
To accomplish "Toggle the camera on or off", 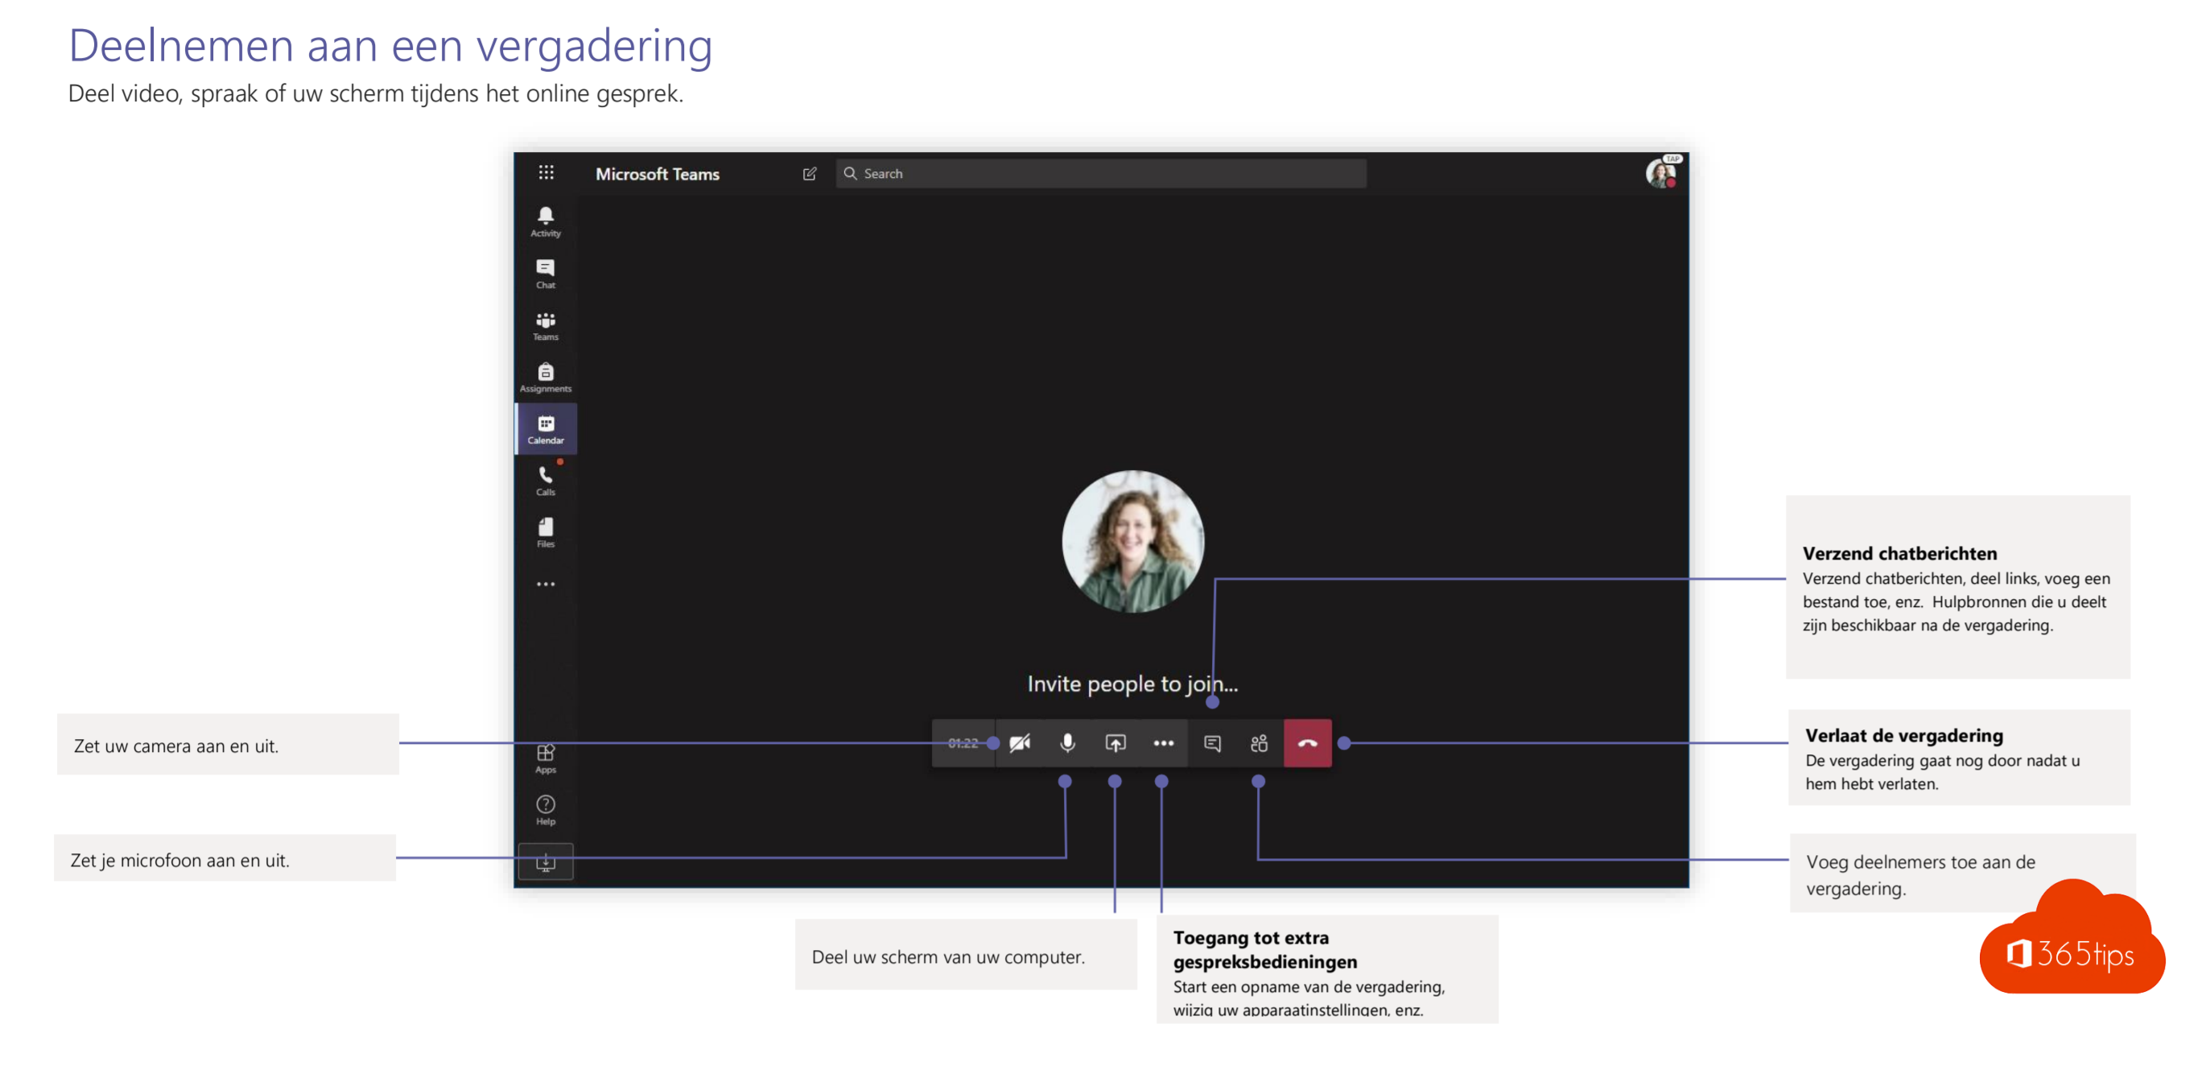I will tap(1020, 743).
